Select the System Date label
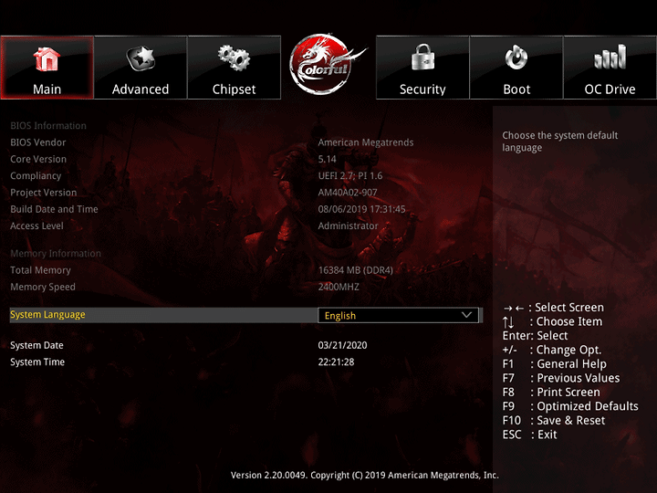Image resolution: width=657 pixels, height=493 pixels. (36, 345)
